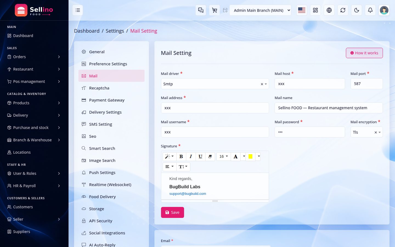
Task: Open paragraph alignment dropdown
Action: [x=170, y=167]
